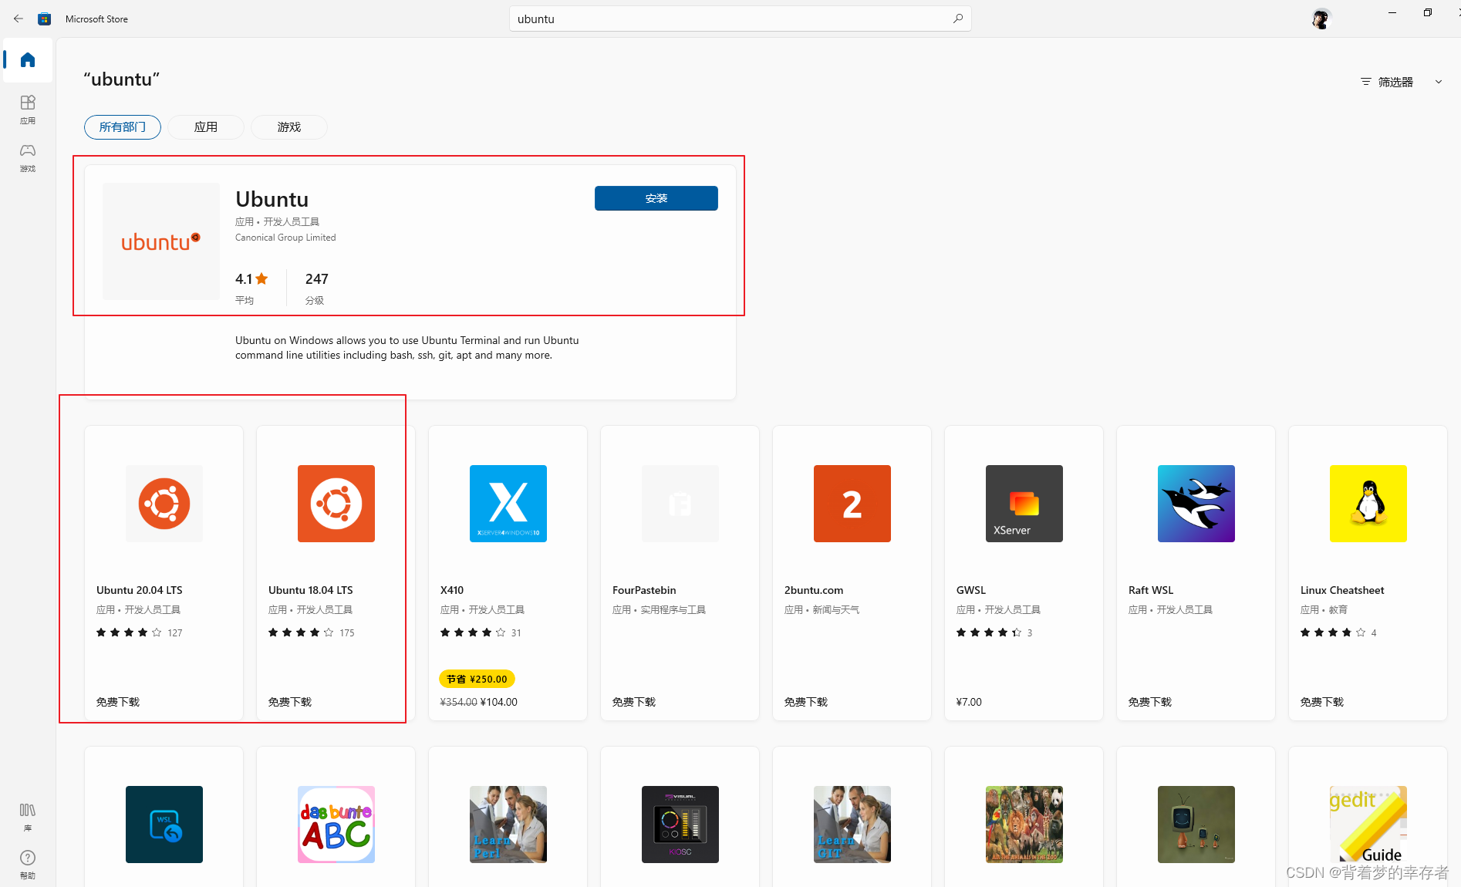Click Canonical Group Limited publisher name
Image resolution: width=1461 pixels, height=887 pixels.
(285, 238)
